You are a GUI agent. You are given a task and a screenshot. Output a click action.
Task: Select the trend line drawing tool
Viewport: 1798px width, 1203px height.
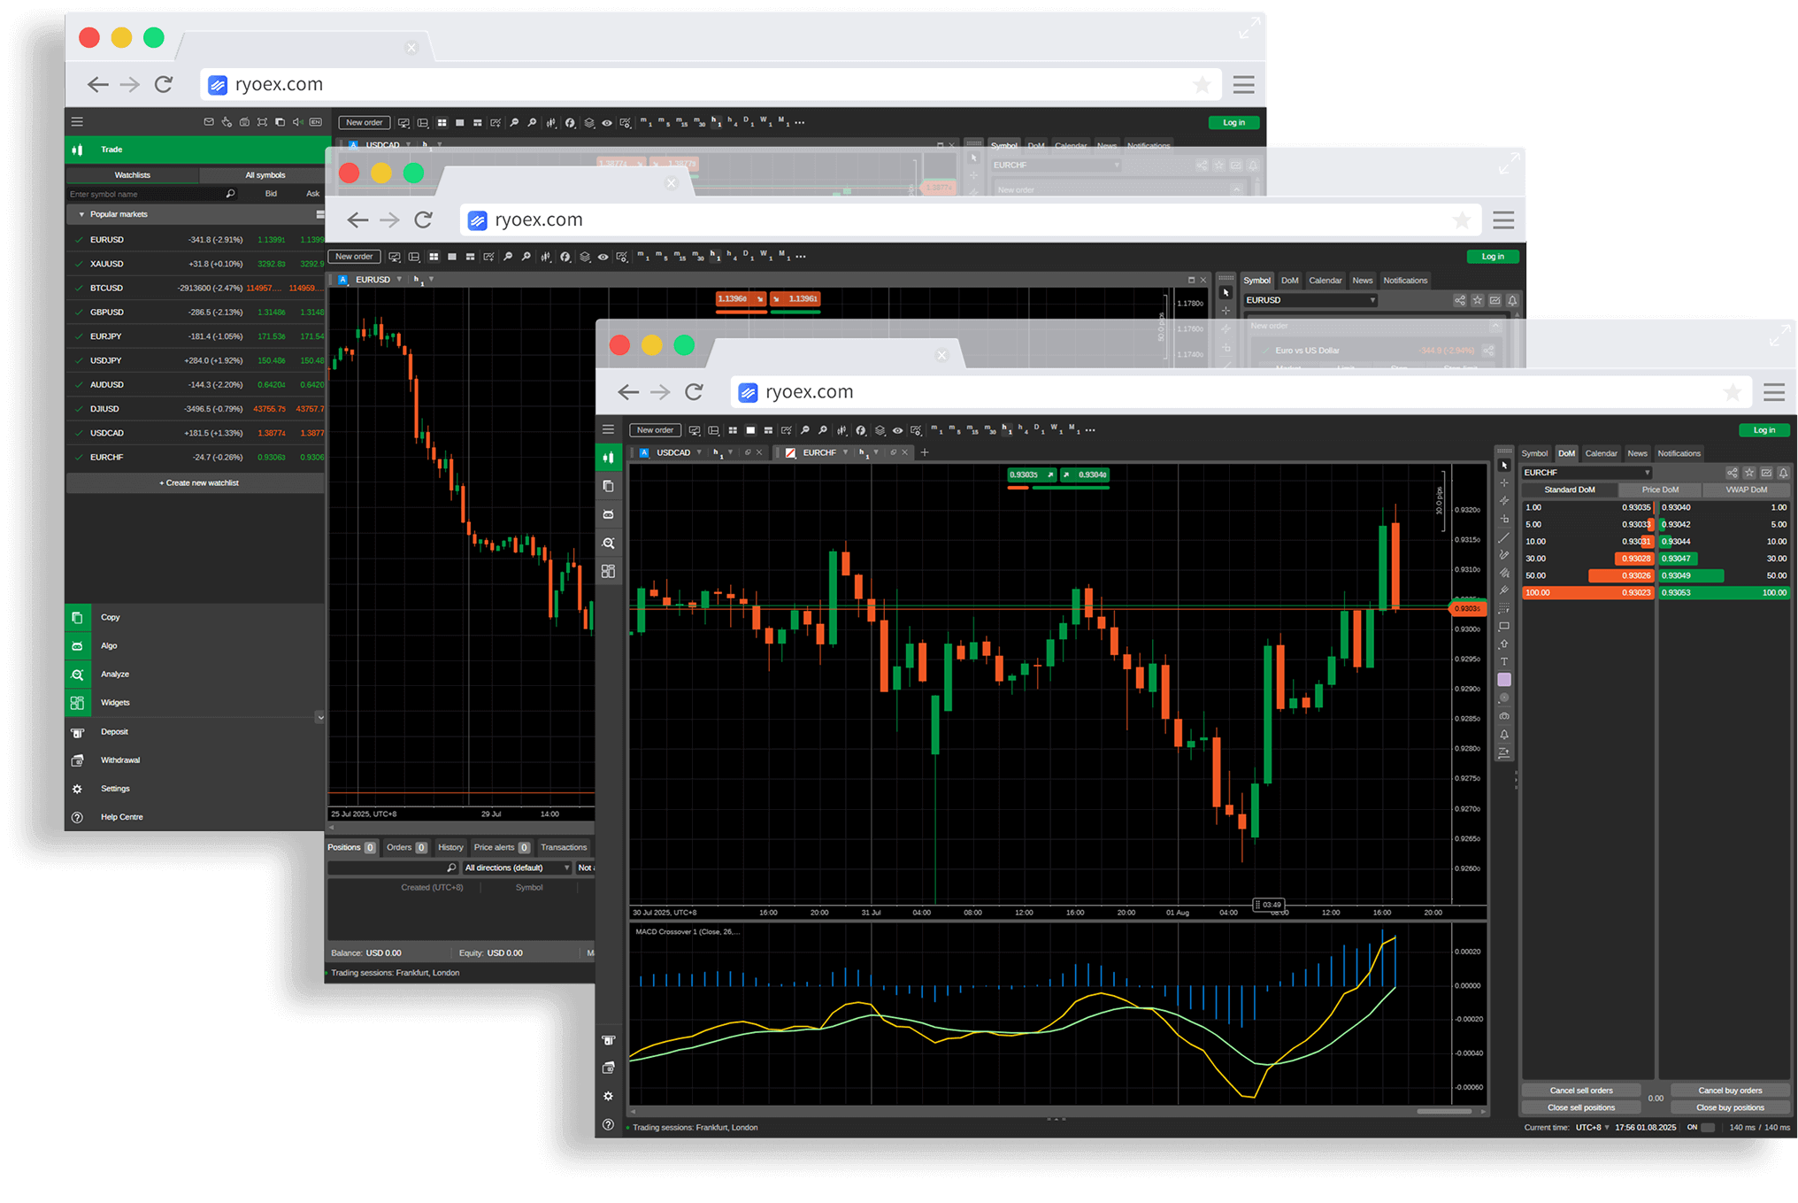[x=1504, y=537]
